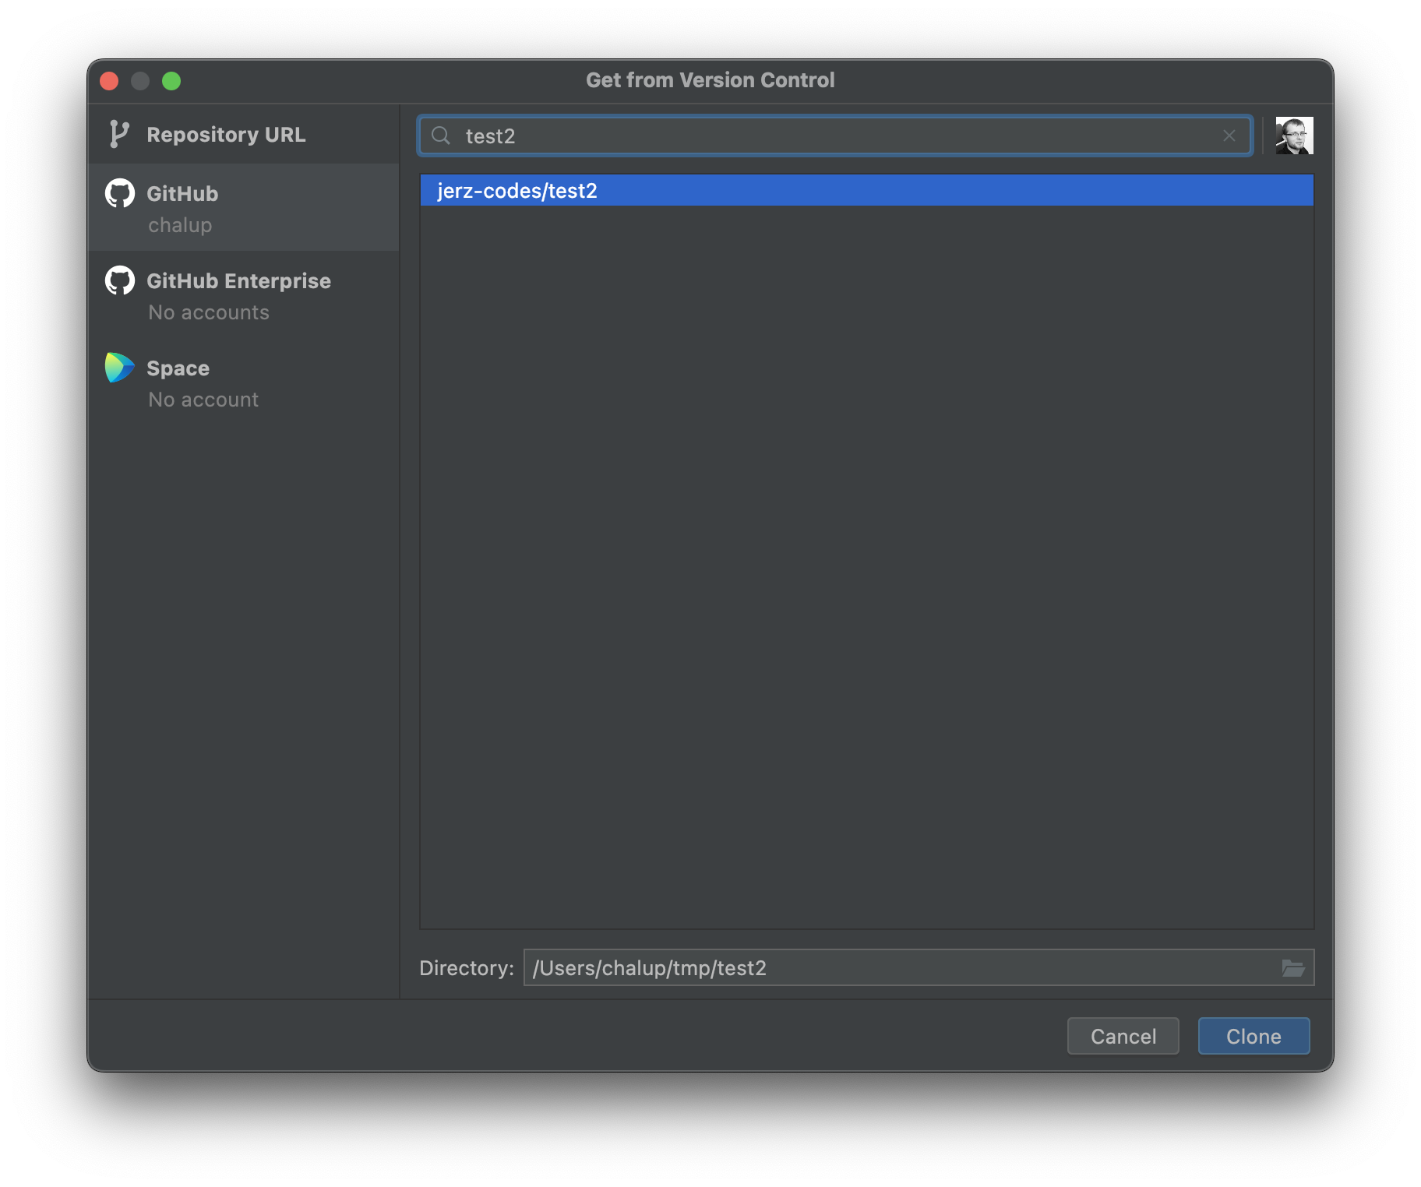Viewport: 1421px width, 1187px height.
Task: Clear the test2 search text
Action: [x=1229, y=136]
